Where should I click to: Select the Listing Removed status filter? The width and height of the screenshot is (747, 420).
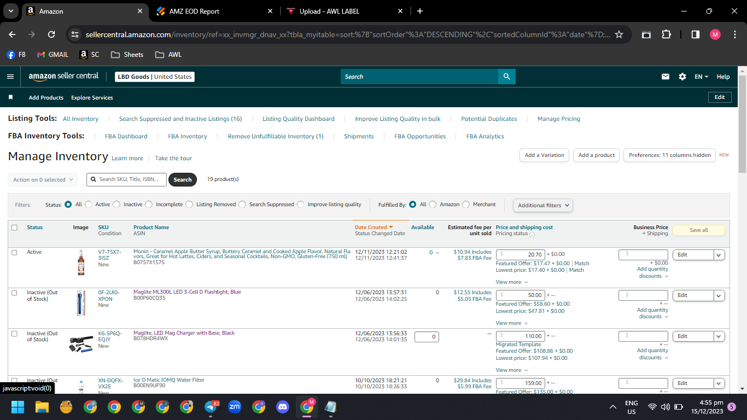[x=189, y=205]
